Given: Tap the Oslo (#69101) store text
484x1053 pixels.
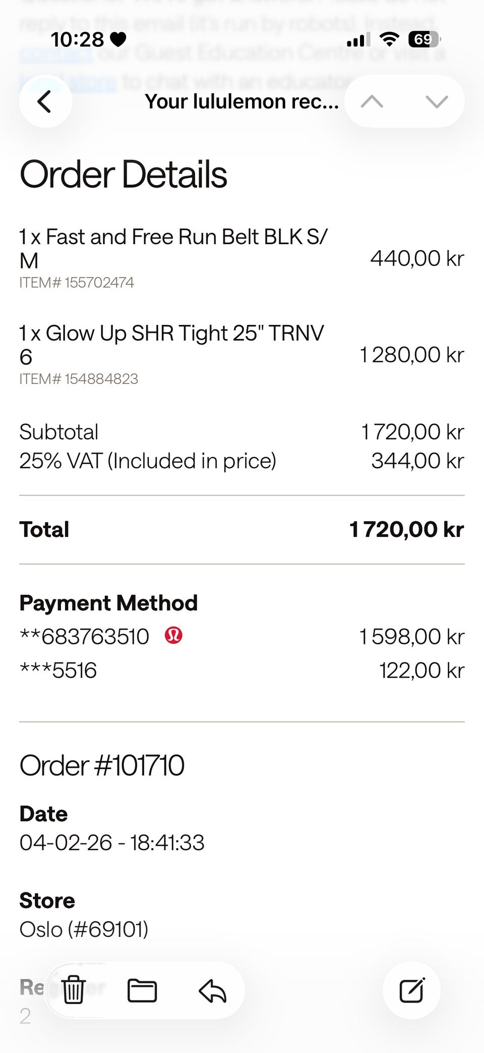Looking at the screenshot, I should tap(84, 929).
